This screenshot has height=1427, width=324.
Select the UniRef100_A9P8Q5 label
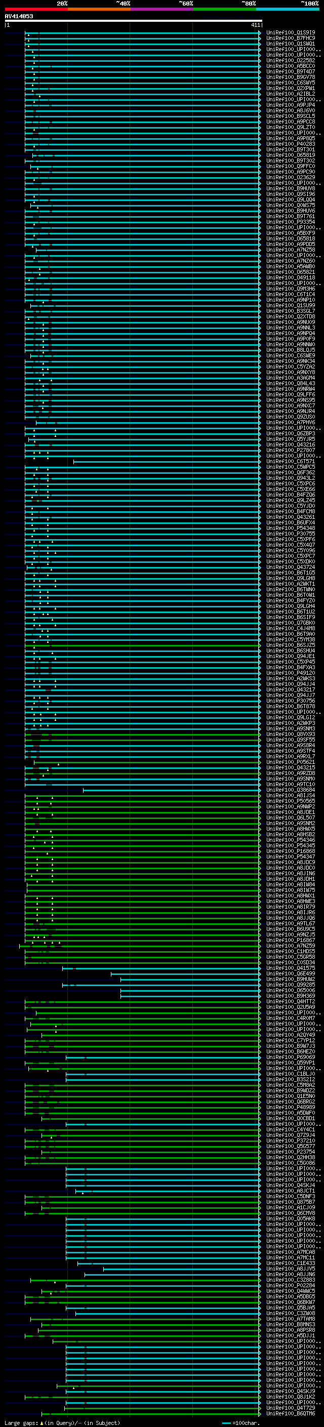(x=291, y=139)
